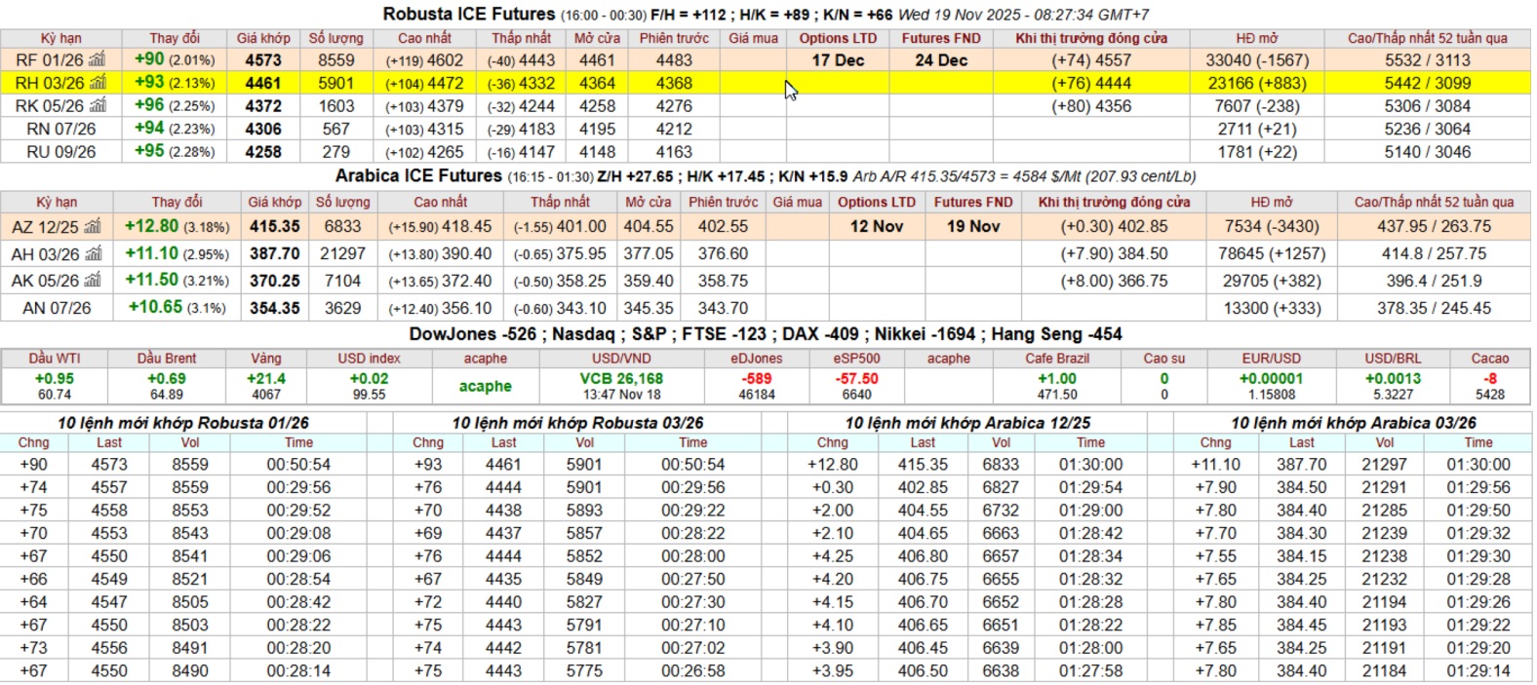Select the Vàng gold price column
The height and width of the screenshot is (685, 1537).
click(265, 359)
